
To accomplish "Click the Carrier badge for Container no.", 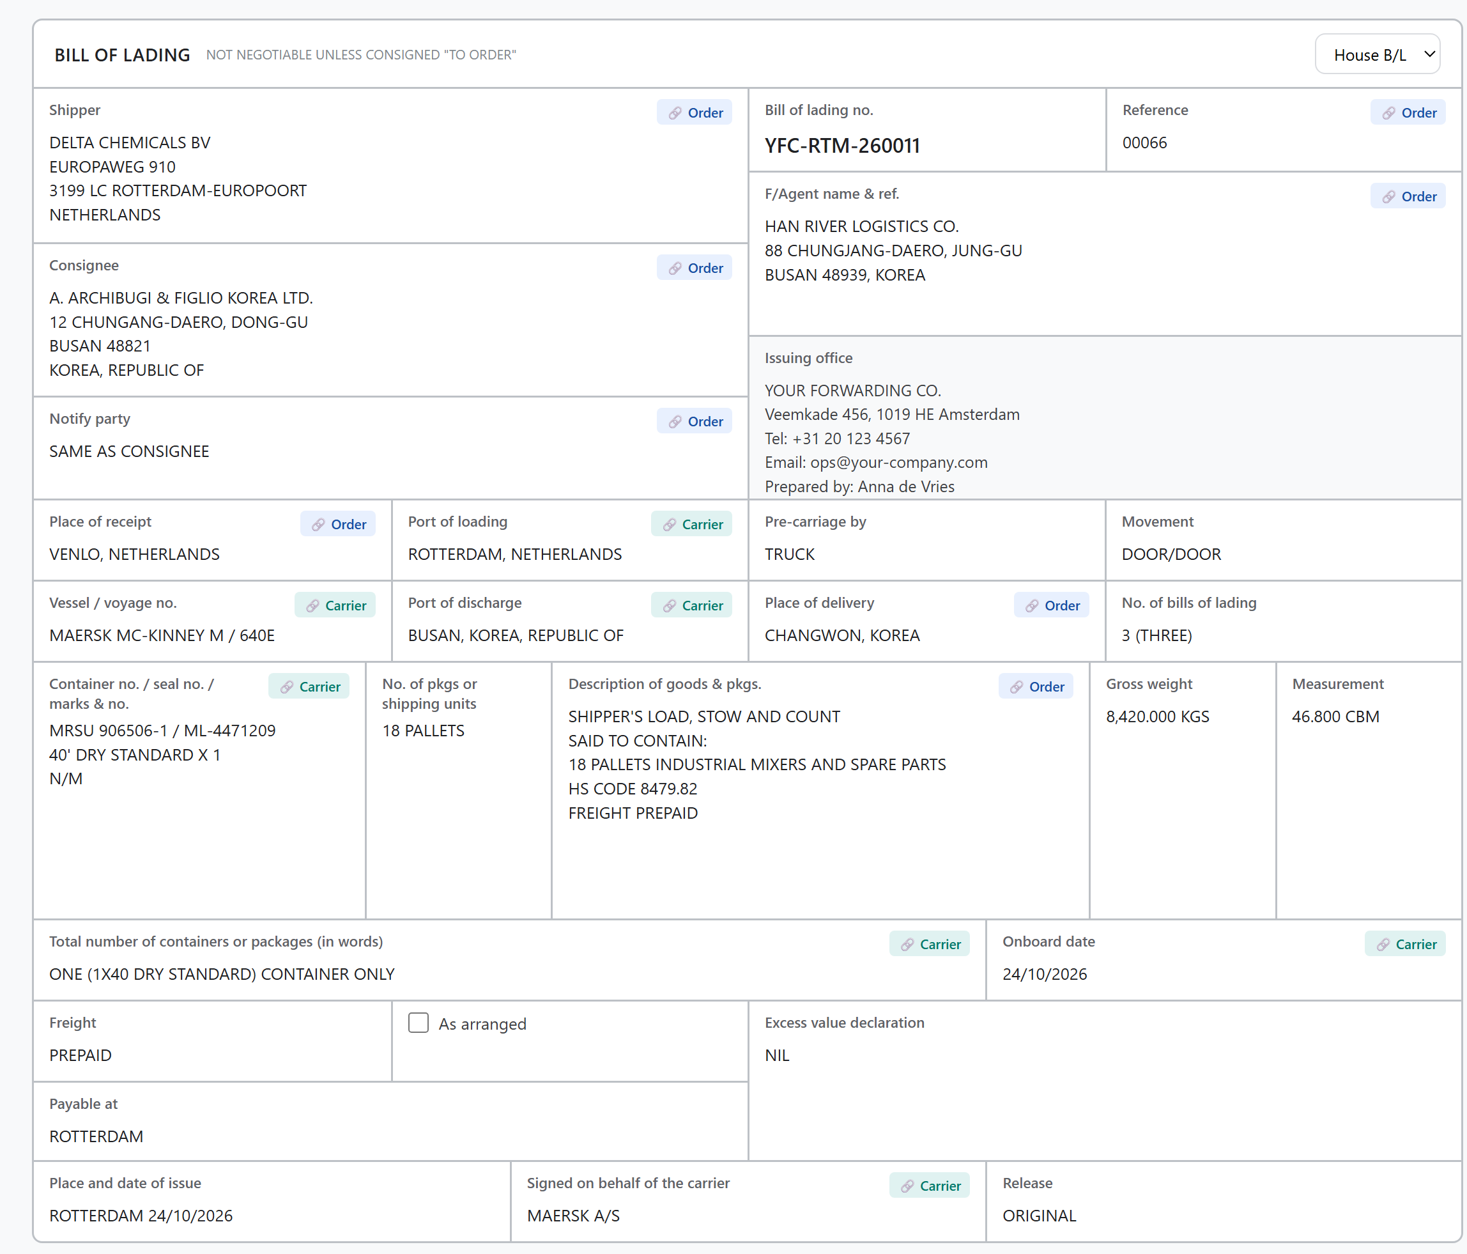I will pyautogui.click(x=309, y=686).
